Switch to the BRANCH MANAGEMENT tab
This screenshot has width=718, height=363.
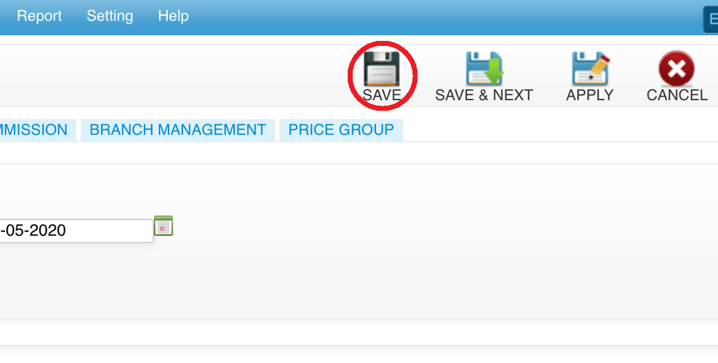point(178,130)
